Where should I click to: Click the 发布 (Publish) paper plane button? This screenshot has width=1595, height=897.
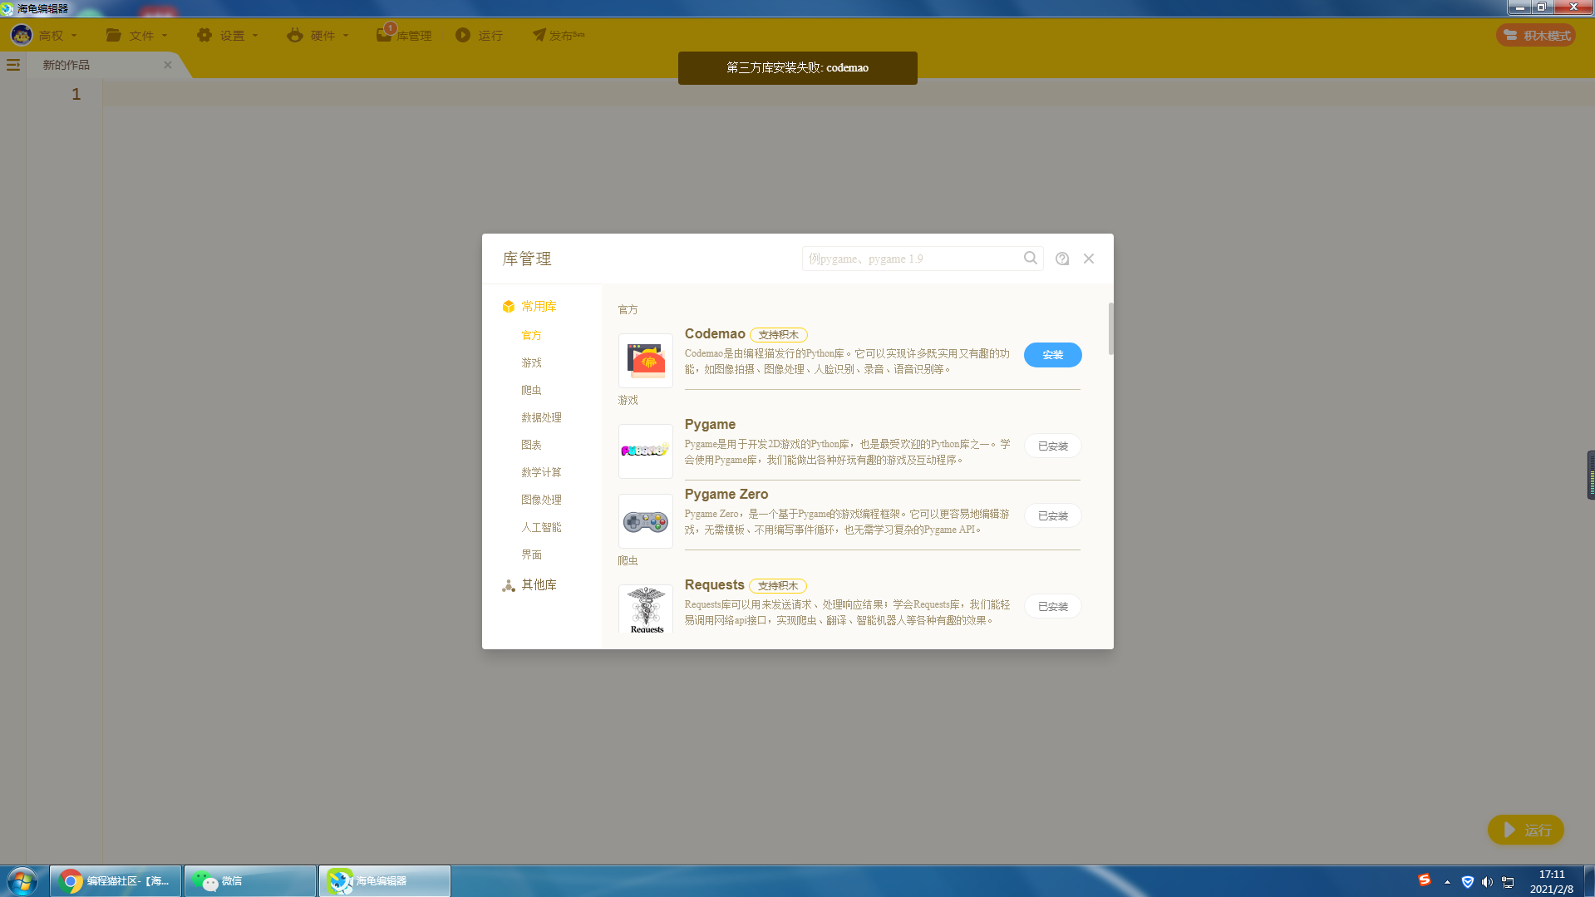[559, 35]
